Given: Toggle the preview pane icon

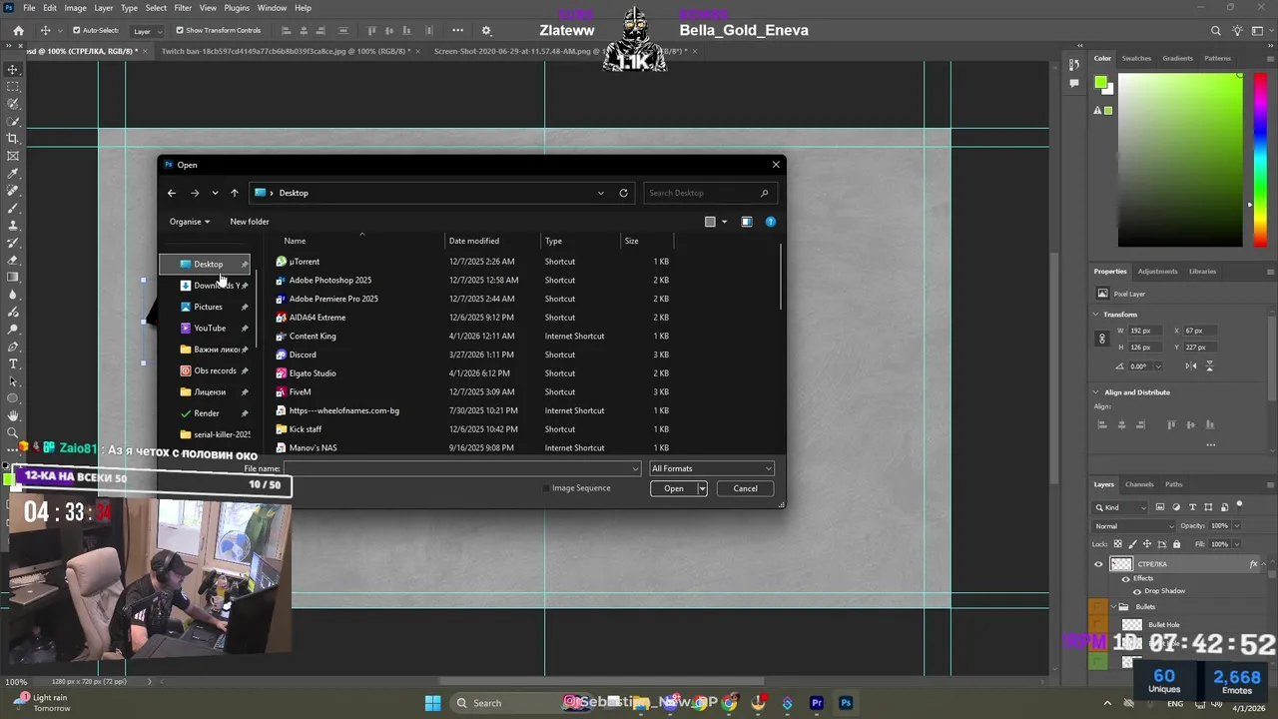Looking at the screenshot, I should coord(746,222).
